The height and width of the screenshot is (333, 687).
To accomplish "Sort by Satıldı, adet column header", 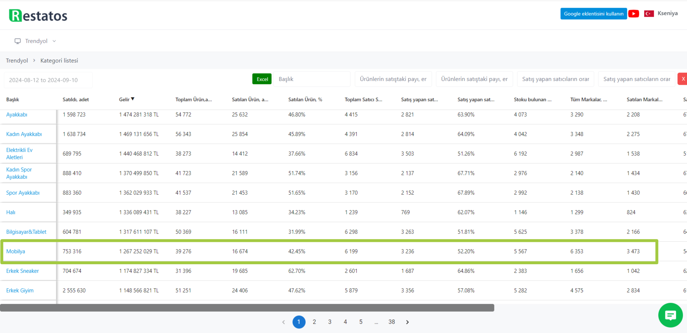I will (76, 100).
